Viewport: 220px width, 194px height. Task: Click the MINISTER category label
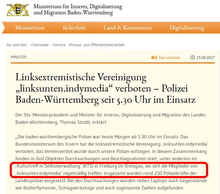[x=19, y=57]
